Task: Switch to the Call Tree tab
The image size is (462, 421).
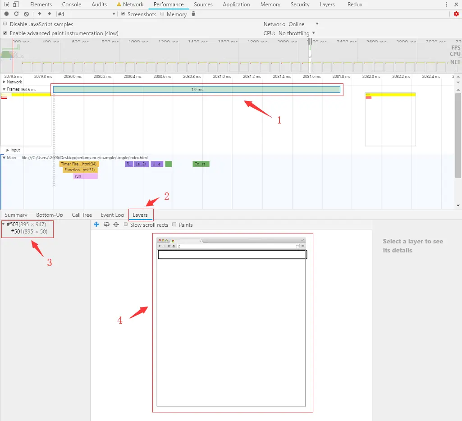Action: (82, 215)
